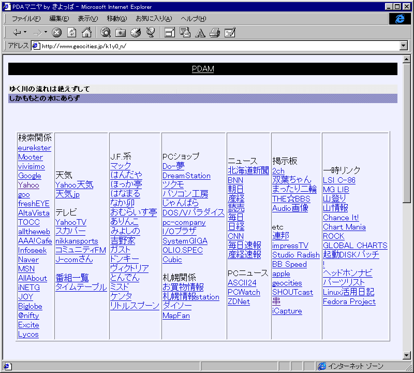Click the 一時リンク section heading
This screenshot has height=373, width=414.
pyautogui.click(x=342, y=170)
